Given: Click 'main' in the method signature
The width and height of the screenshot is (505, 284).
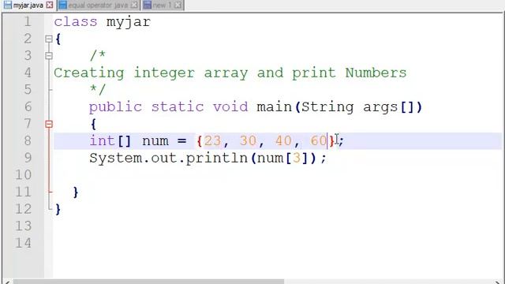Looking at the screenshot, I should (x=274, y=107).
